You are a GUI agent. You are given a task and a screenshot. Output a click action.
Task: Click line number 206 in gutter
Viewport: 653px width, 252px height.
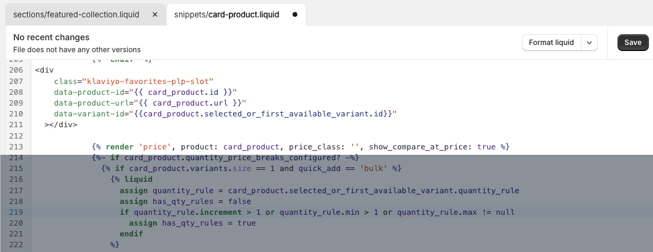(x=17, y=70)
